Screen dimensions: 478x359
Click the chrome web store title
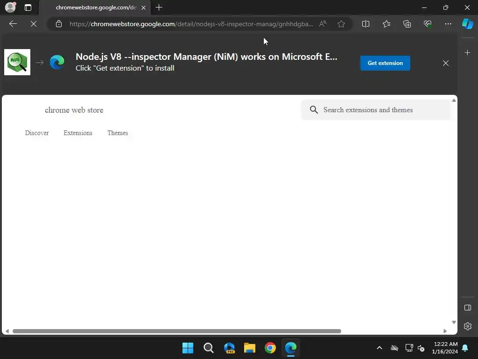coord(74,110)
